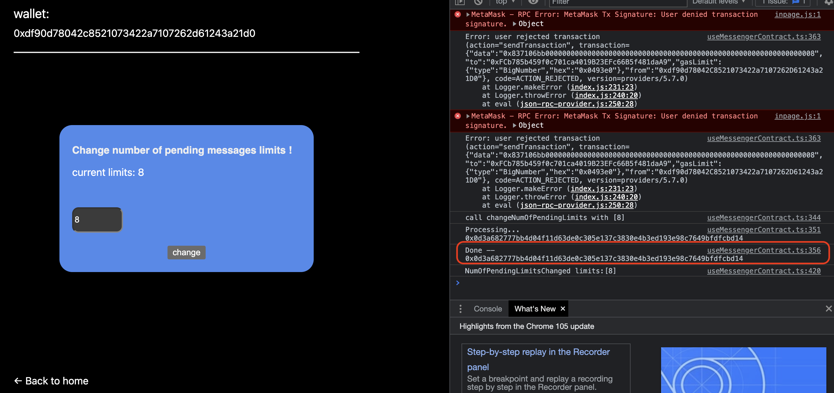Click the live expression eye icon
Screen dimensions: 834x393
point(533,2)
